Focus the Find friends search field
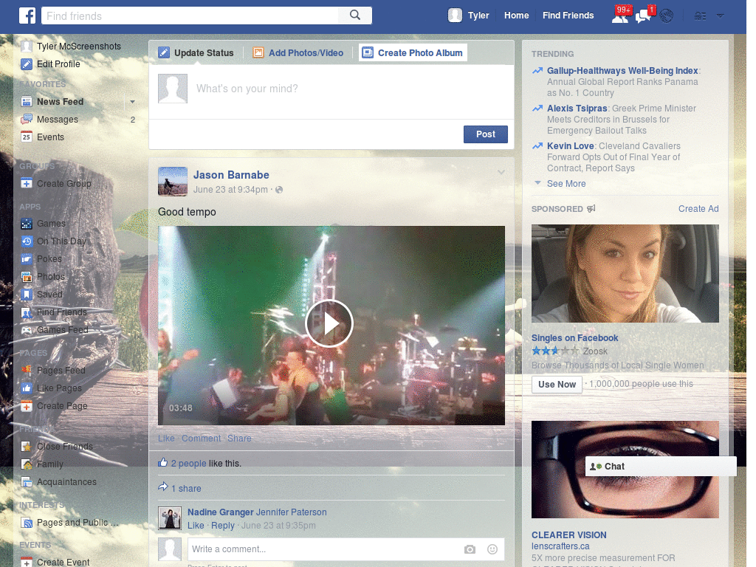Viewport: 756px width, 567px height. [x=190, y=16]
